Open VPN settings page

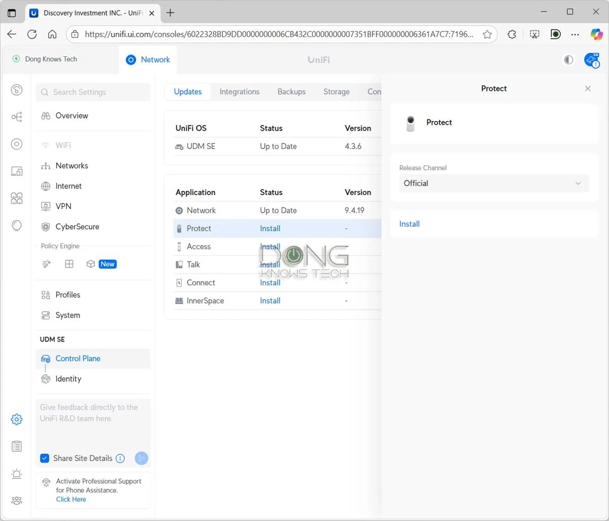click(93, 206)
